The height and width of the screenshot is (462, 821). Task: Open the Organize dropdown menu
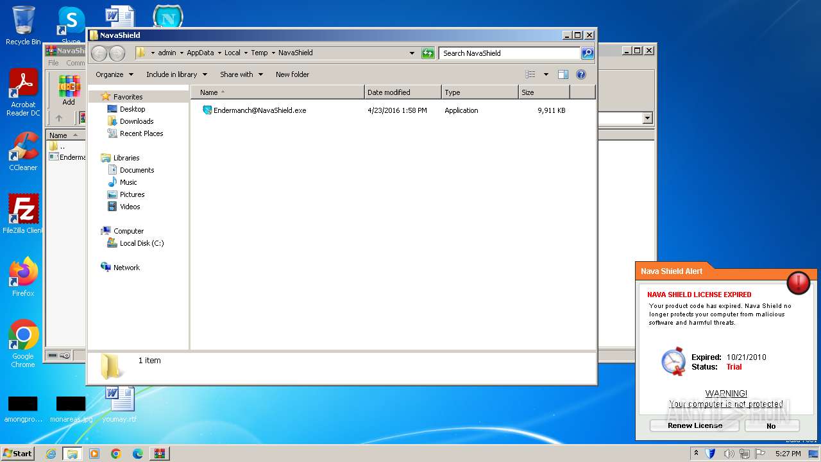(114, 74)
